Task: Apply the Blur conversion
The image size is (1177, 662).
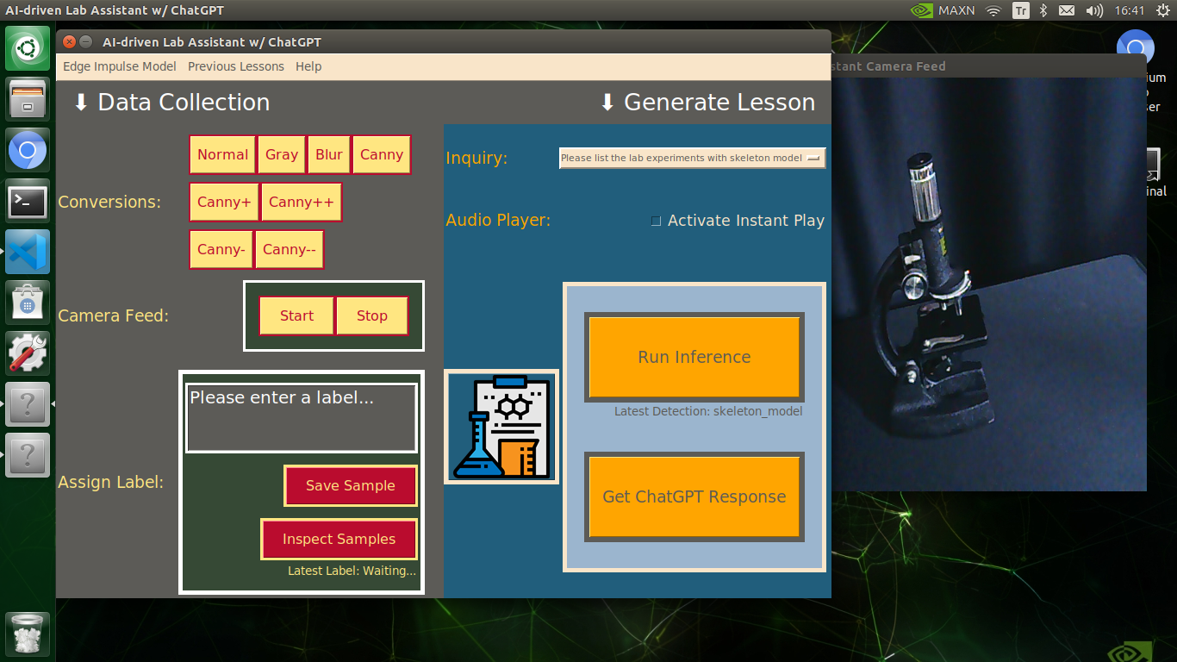Action: click(x=329, y=154)
